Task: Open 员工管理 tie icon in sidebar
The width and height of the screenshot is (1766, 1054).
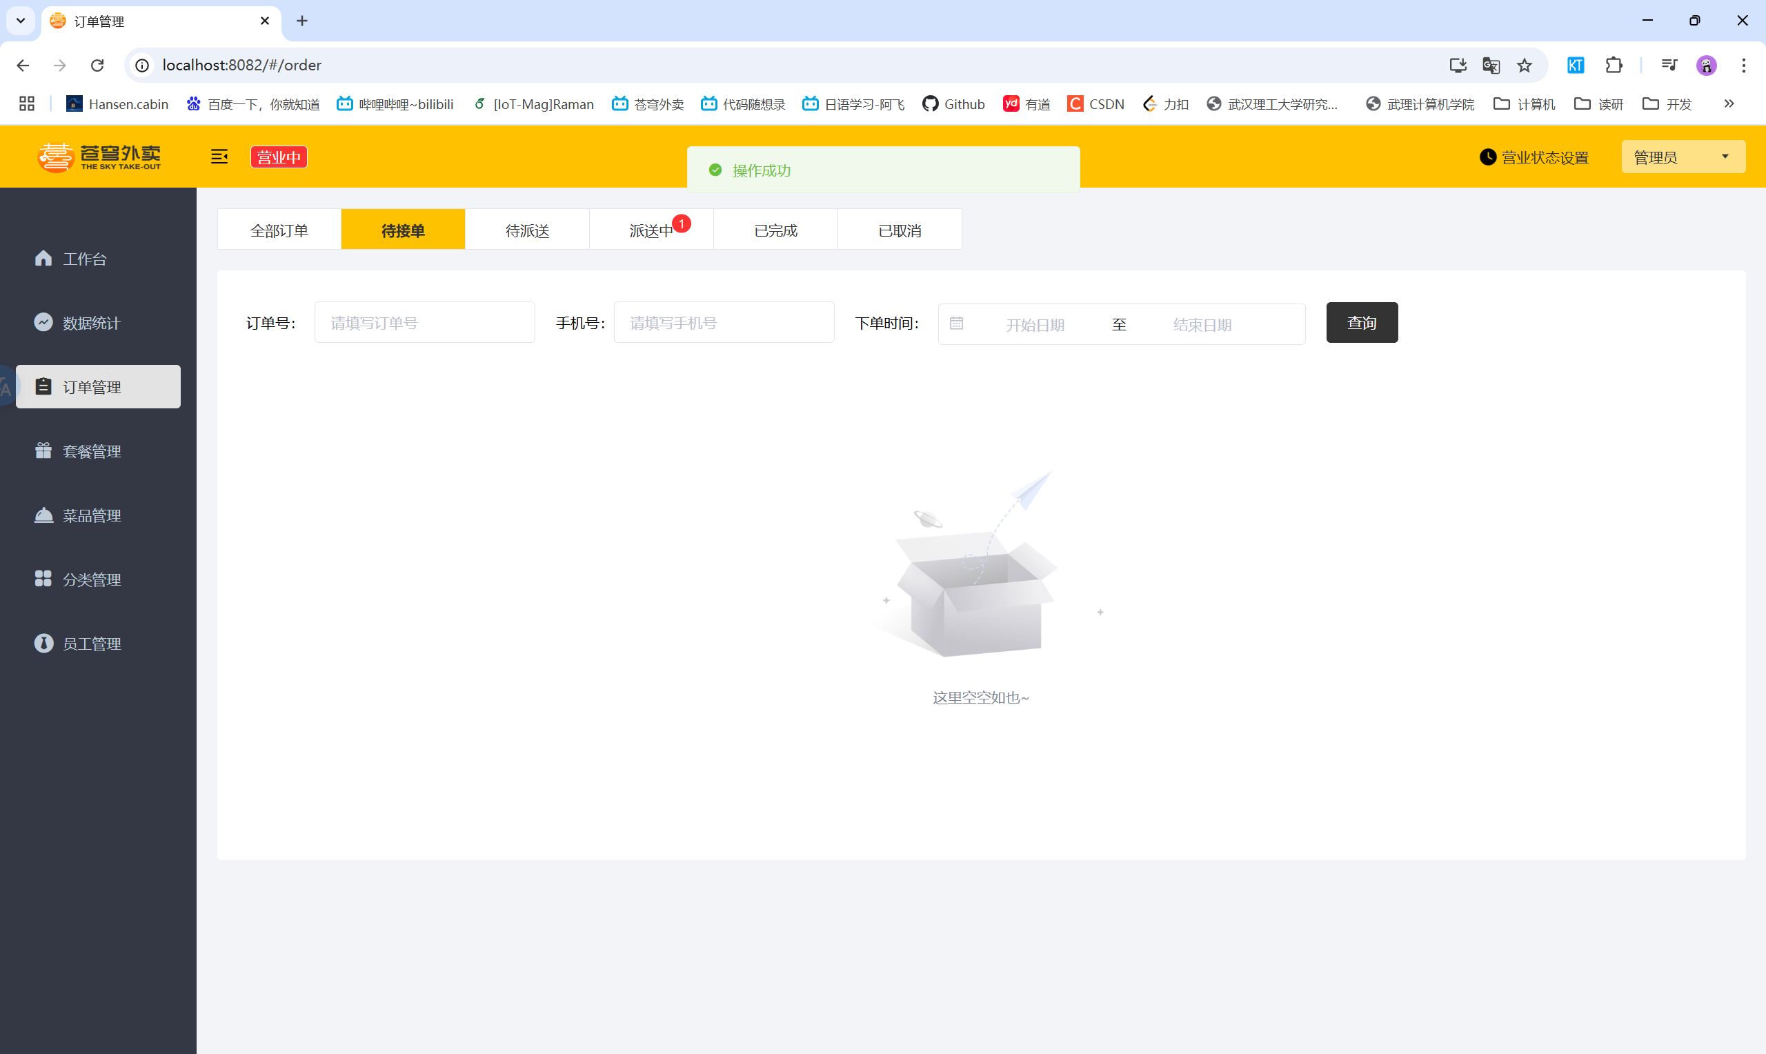Action: point(43,644)
